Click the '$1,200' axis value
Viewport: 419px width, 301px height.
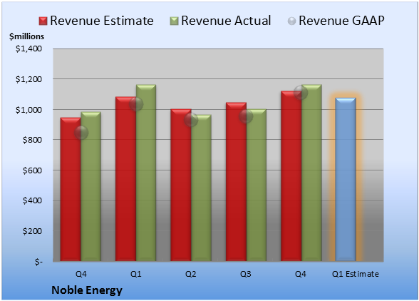pyautogui.click(x=29, y=79)
